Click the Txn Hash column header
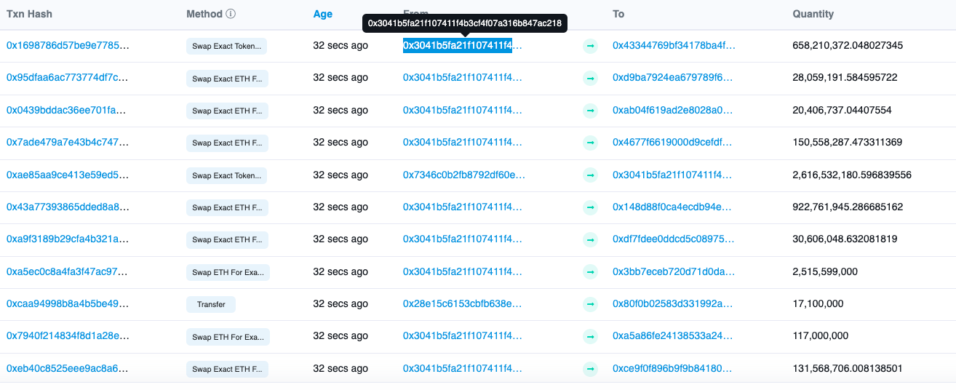 (x=29, y=14)
